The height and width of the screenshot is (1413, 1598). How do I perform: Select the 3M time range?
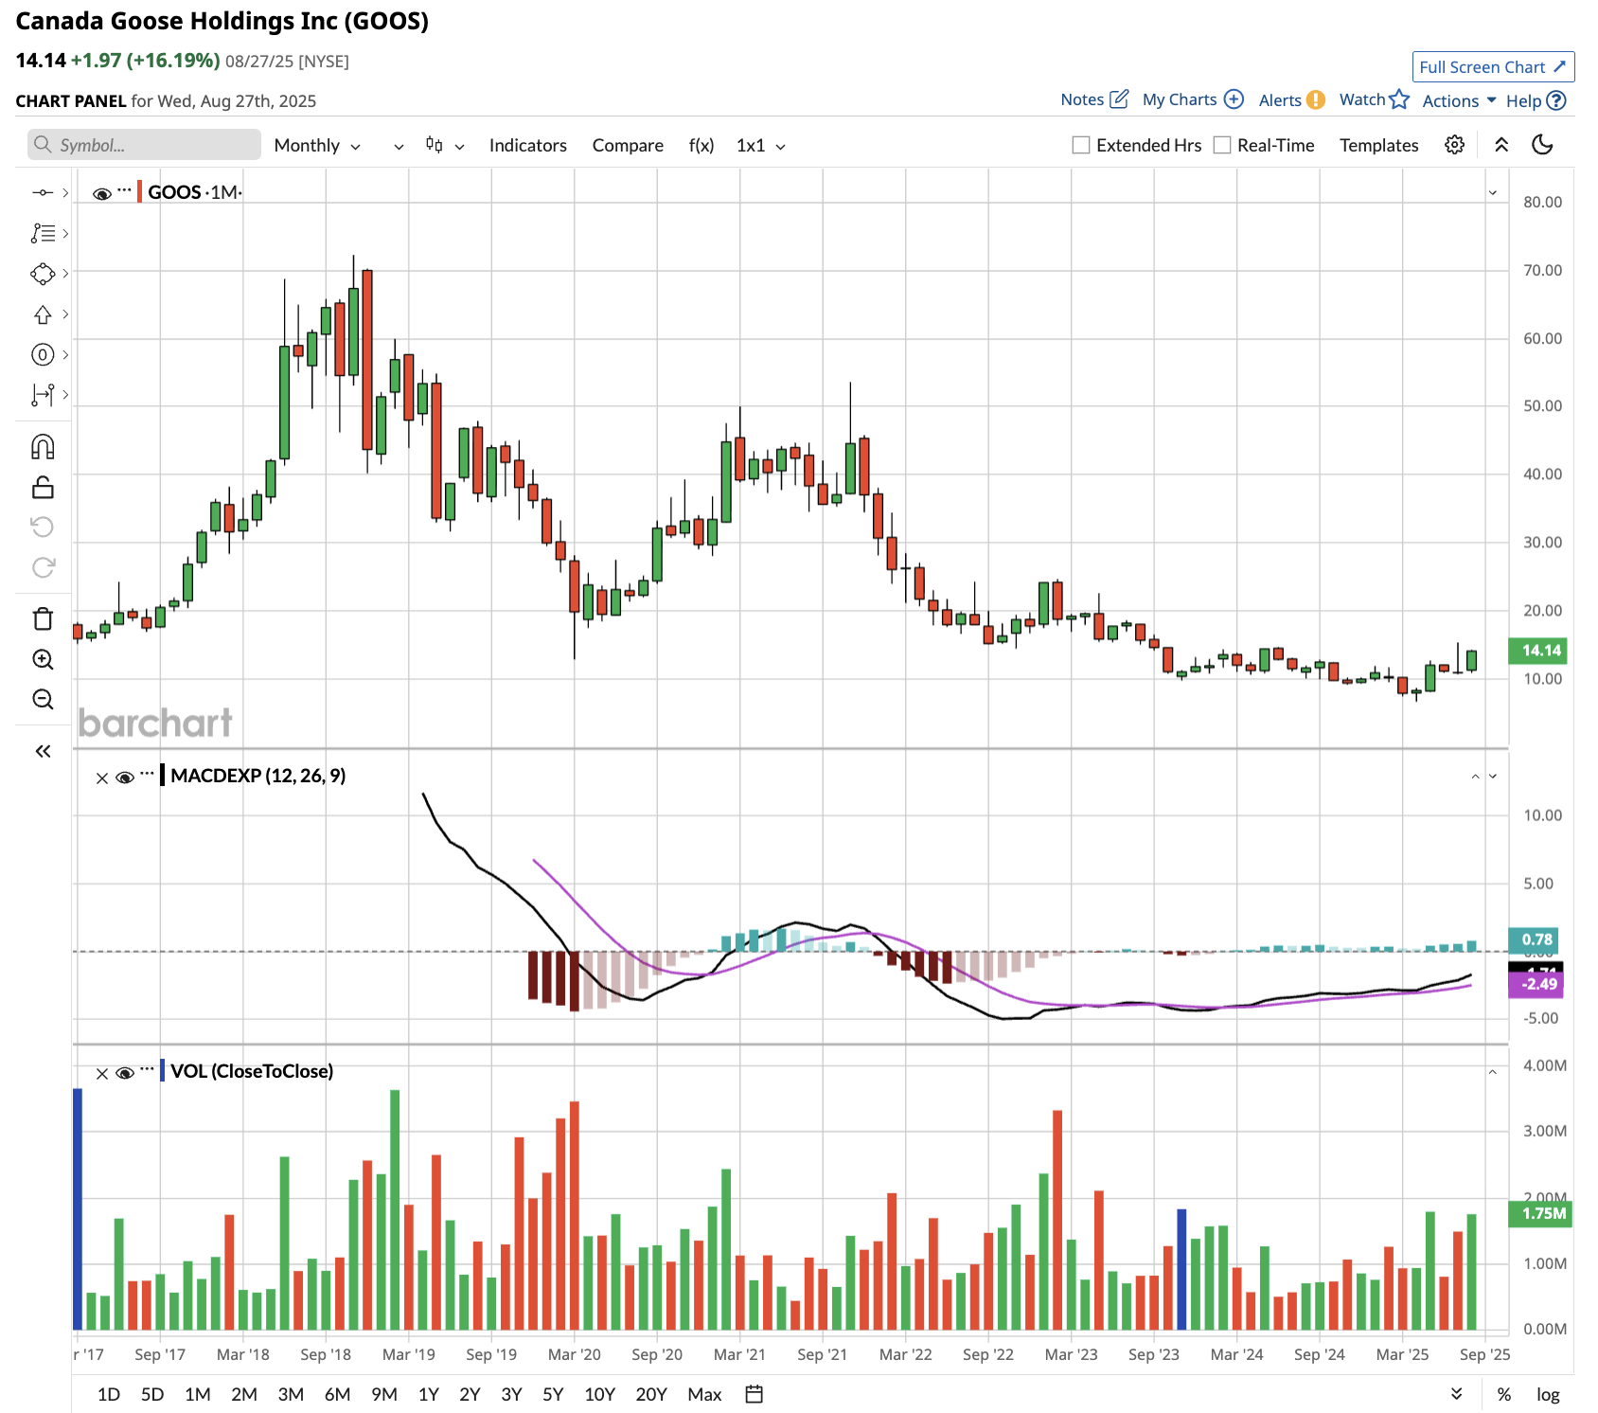click(291, 1394)
